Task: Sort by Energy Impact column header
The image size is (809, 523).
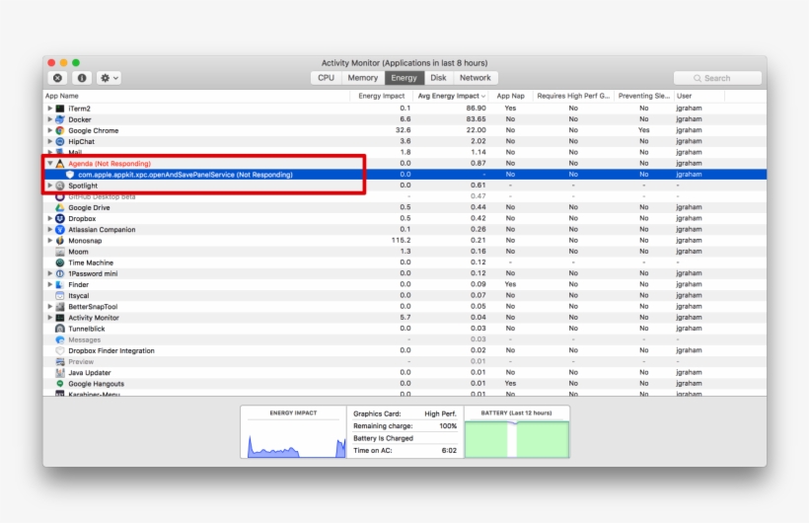Action: pos(381,96)
